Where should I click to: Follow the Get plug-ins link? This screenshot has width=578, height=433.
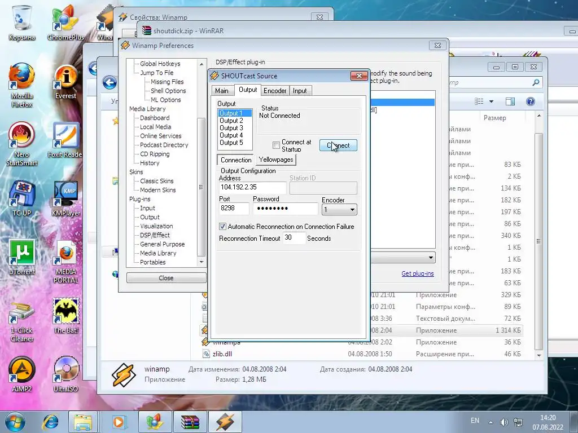(x=418, y=273)
